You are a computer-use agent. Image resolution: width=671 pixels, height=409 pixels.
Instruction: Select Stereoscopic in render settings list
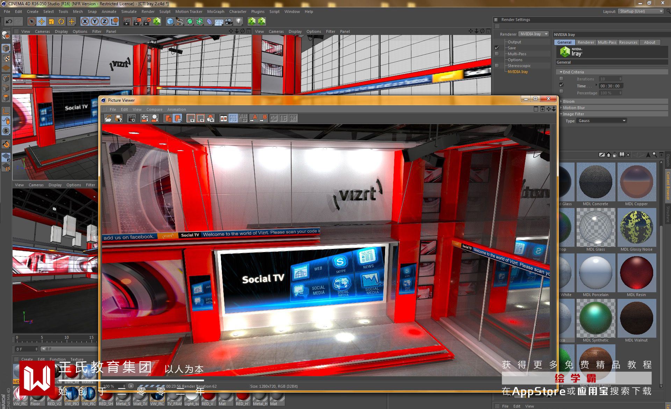(x=519, y=66)
